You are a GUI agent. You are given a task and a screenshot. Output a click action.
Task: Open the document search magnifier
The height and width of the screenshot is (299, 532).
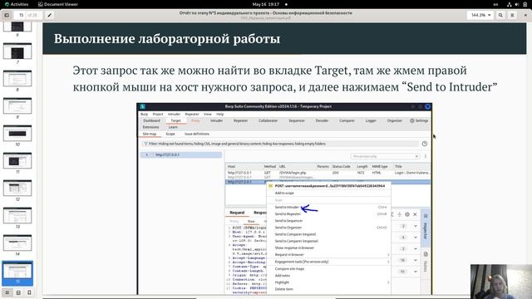[500, 15]
